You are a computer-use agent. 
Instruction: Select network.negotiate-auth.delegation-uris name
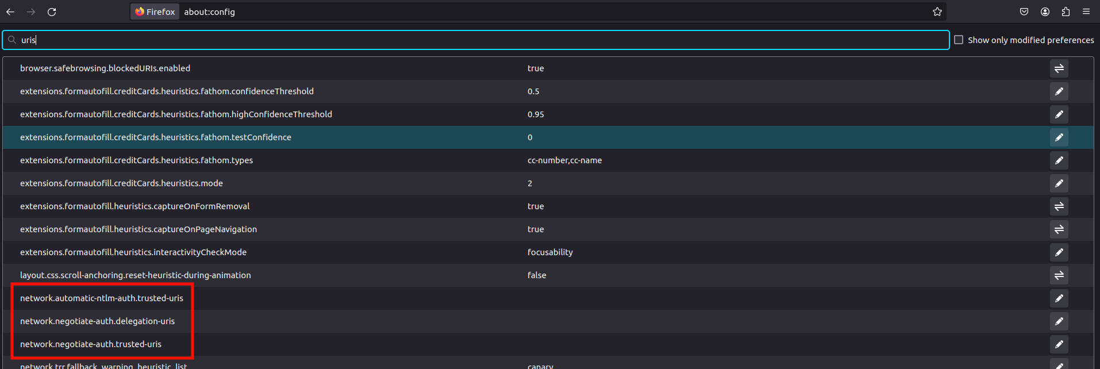tap(97, 321)
